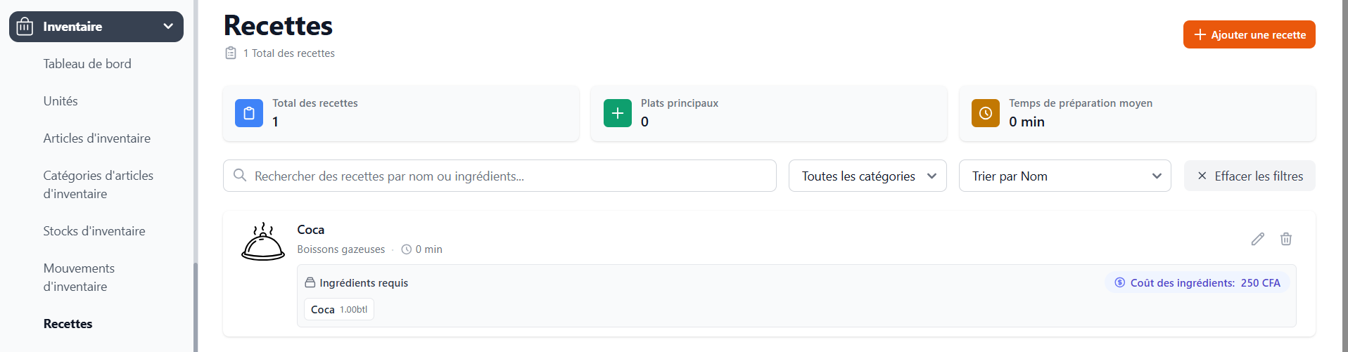Image resolution: width=1348 pixels, height=352 pixels.
Task: Collapse the Inventaire menu chevron
Action: click(168, 27)
